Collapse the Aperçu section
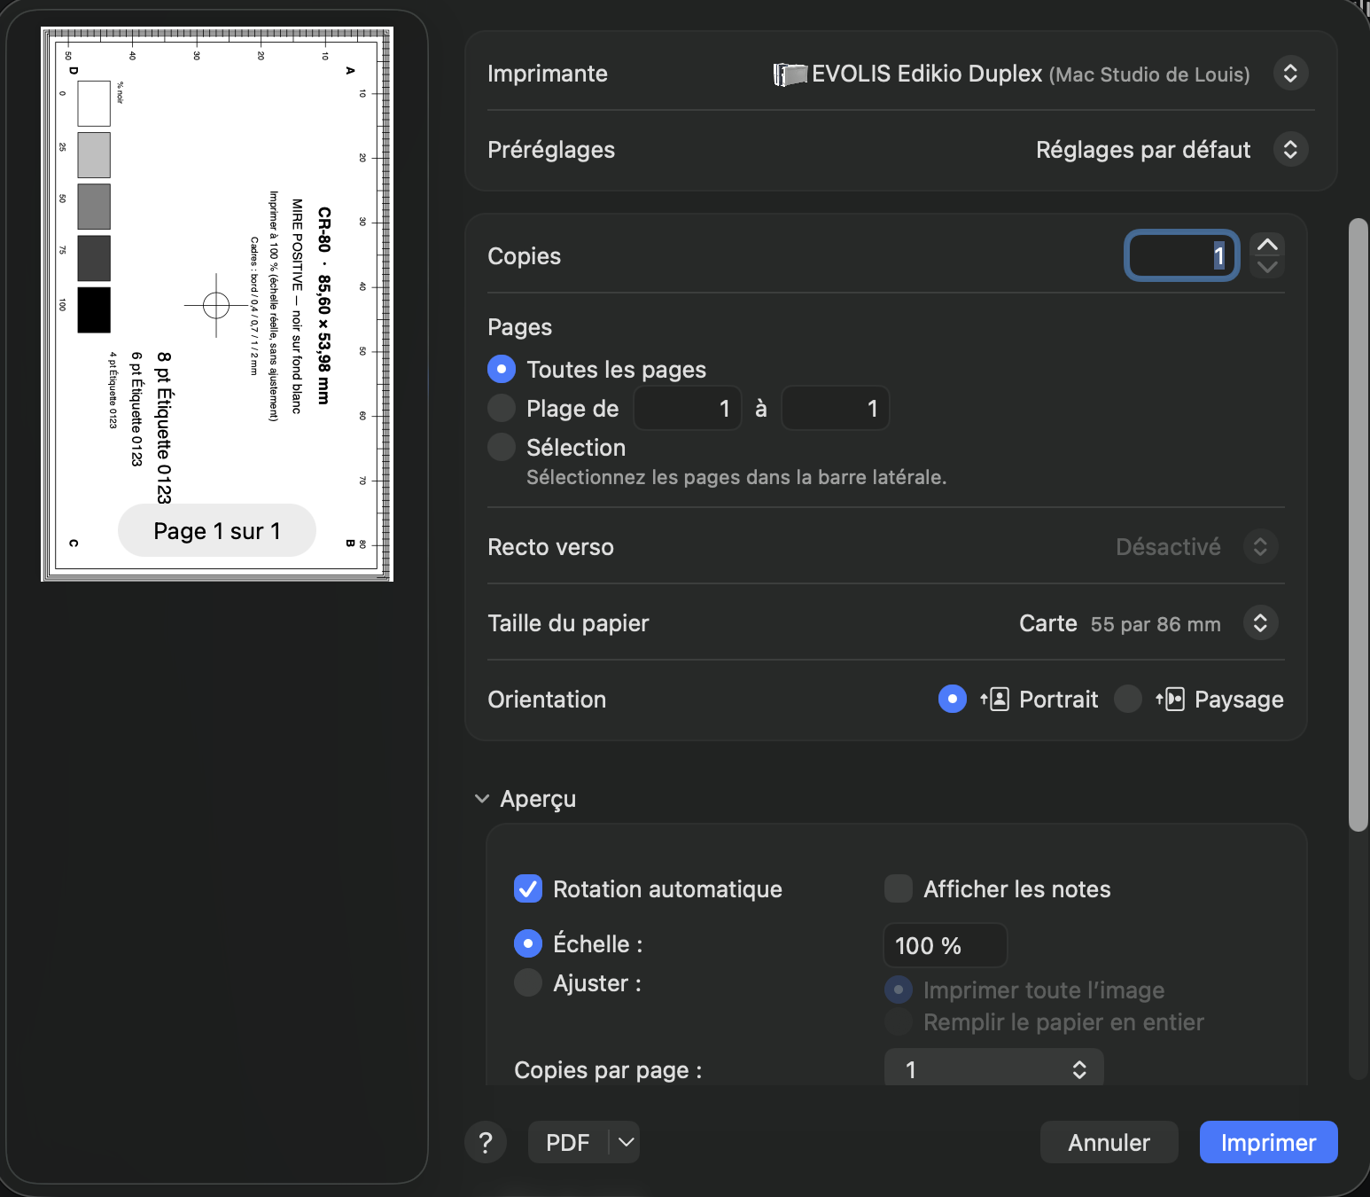Image resolution: width=1370 pixels, height=1197 pixels. pos(481,799)
